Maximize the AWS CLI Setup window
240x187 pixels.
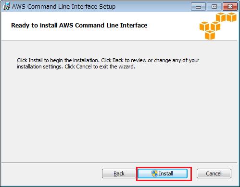[214, 7]
